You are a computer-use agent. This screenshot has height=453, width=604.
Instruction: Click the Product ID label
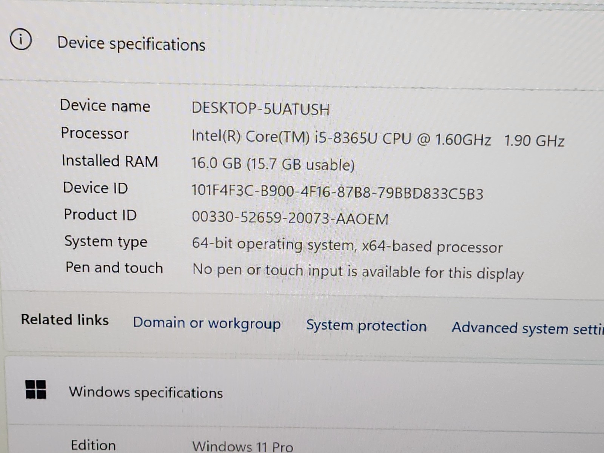coord(100,214)
